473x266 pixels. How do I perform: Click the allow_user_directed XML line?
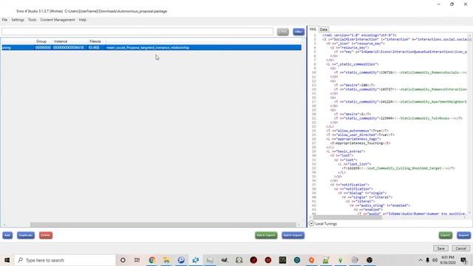point(361,134)
